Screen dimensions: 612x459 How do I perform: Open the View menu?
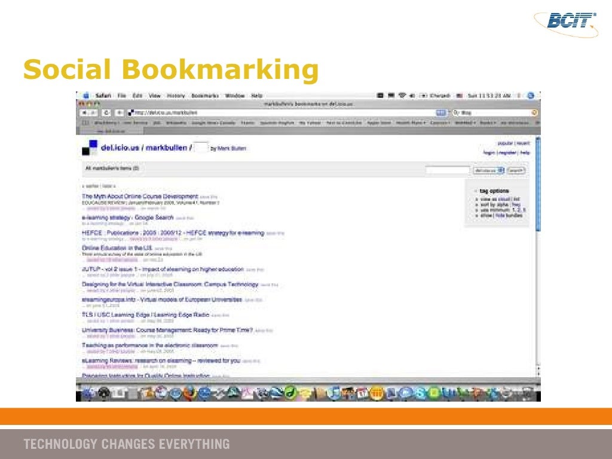click(x=155, y=96)
